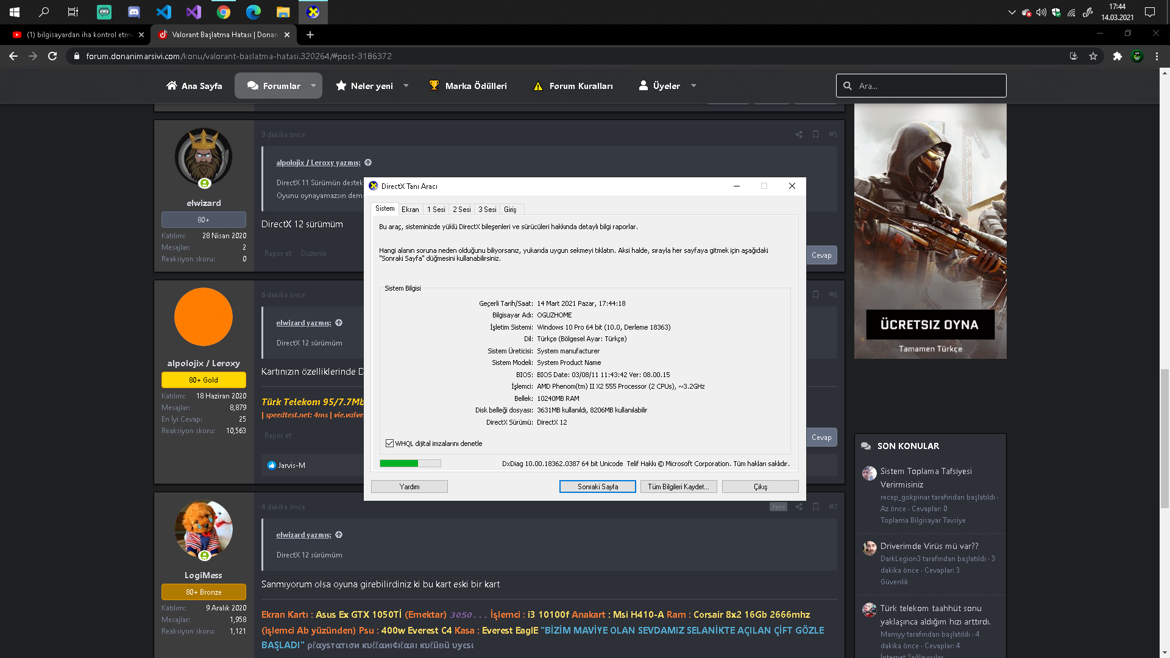The image size is (1170, 658).
Task: Toggle WHQL dijital imzalarını denetle checkbox
Action: (x=390, y=444)
